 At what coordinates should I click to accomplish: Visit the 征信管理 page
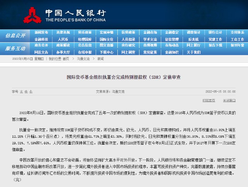172,39
